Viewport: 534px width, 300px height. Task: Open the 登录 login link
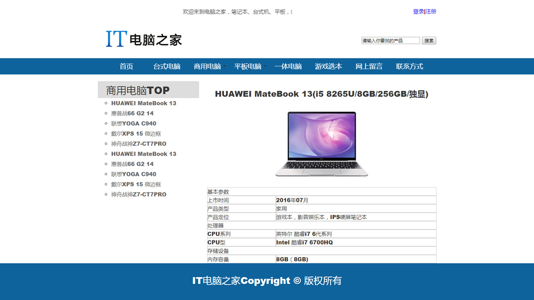418,11
